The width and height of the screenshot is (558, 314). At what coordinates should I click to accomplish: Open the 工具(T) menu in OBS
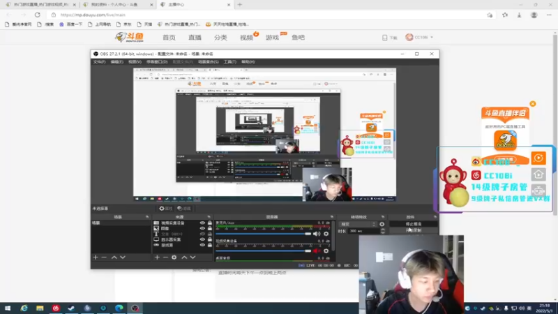(x=230, y=62)
